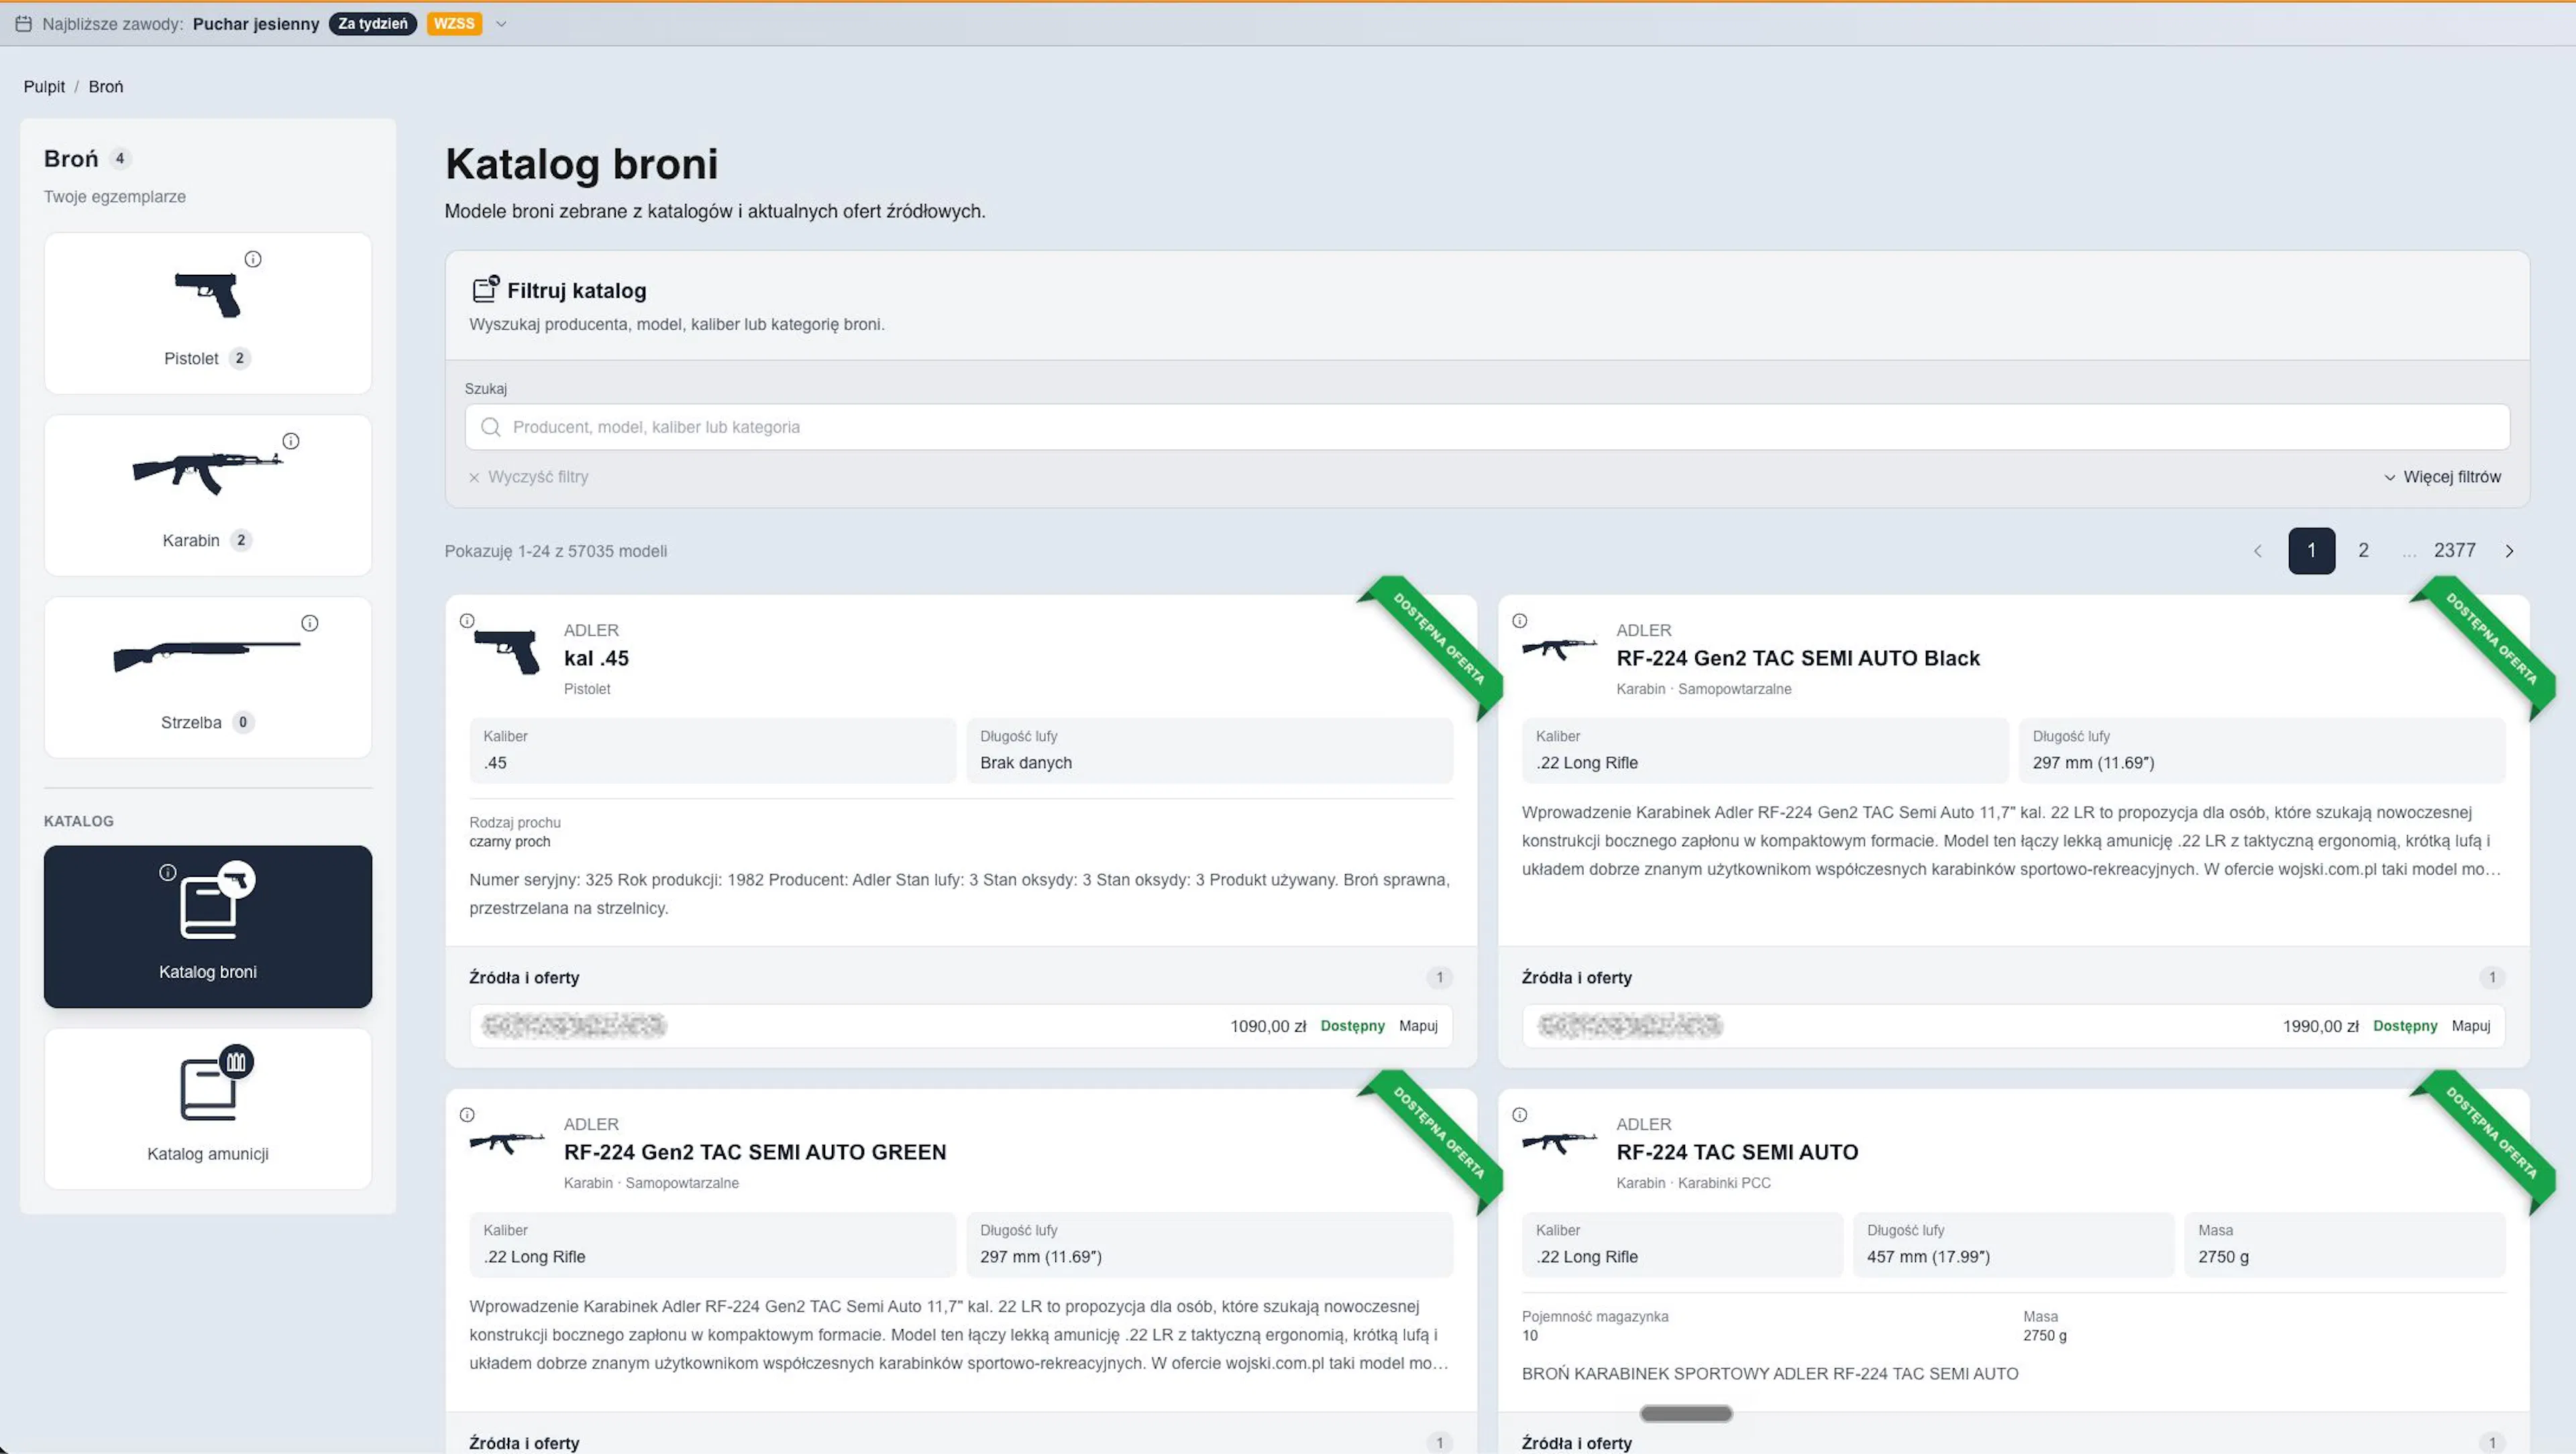Click the horizontal scrollbar handle at bottom
This screenshot has width=2576, height=1454.
coord(1686,1413)
